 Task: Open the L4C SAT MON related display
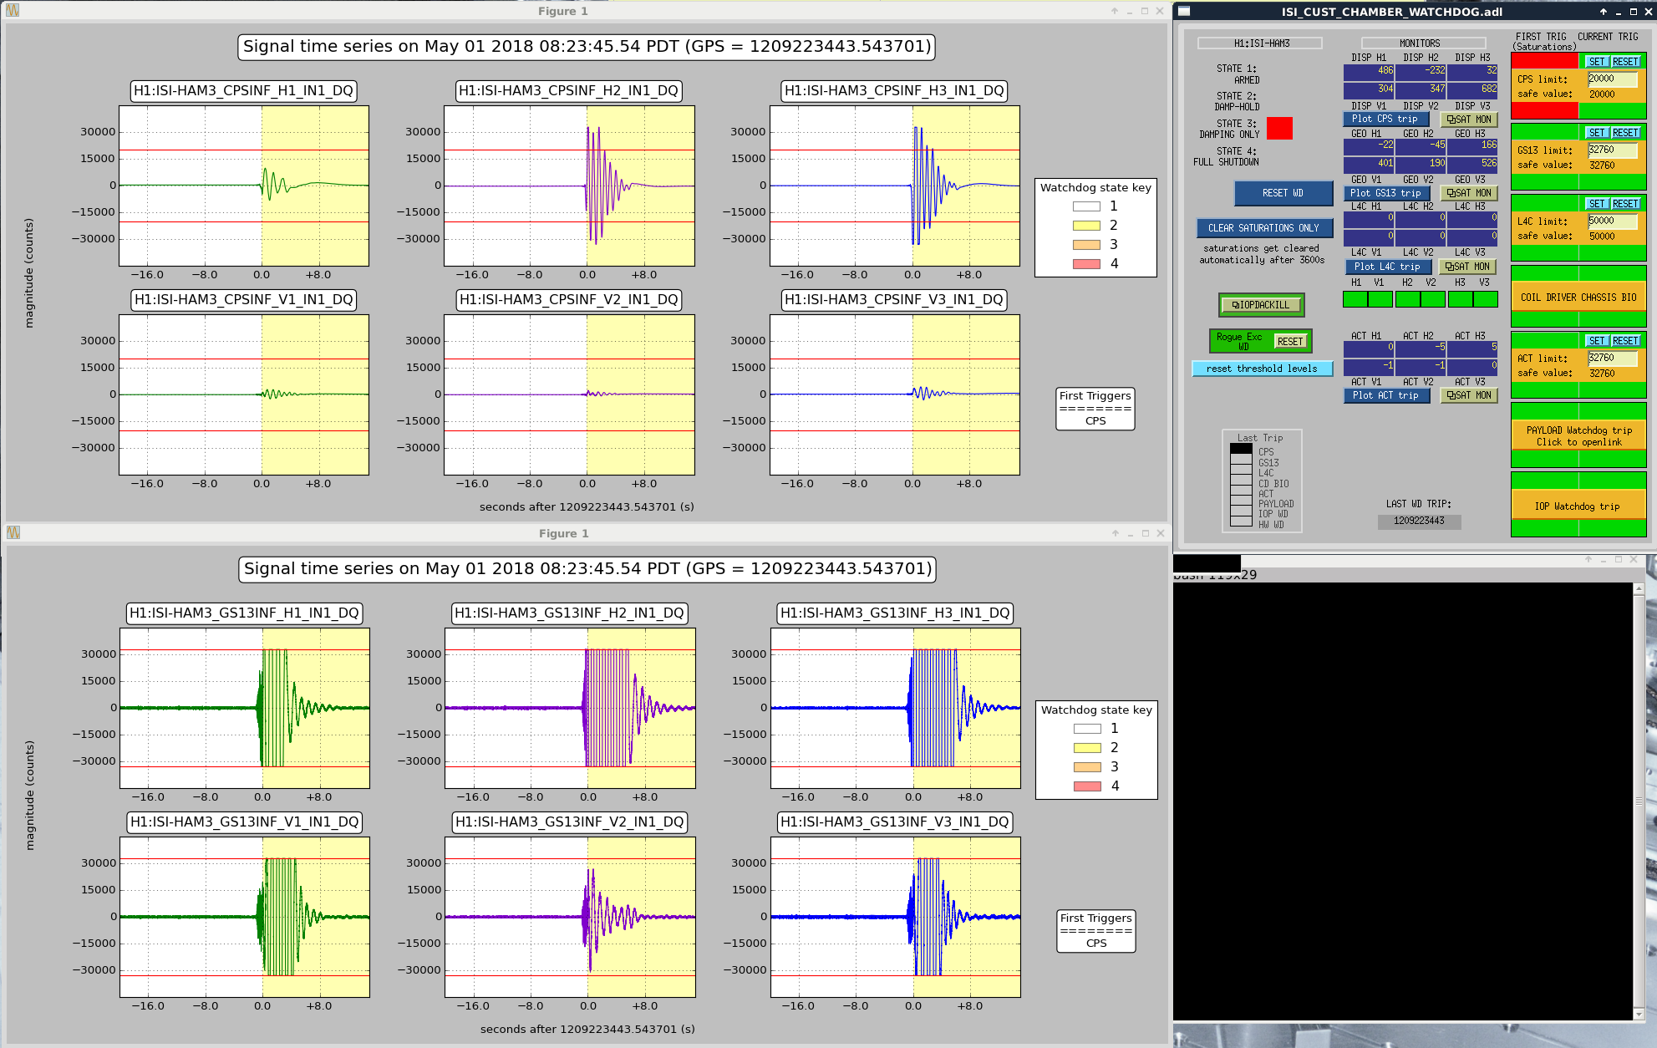pos(1468,267)
